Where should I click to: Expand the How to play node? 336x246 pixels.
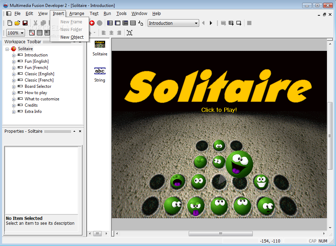coord(14,93)
